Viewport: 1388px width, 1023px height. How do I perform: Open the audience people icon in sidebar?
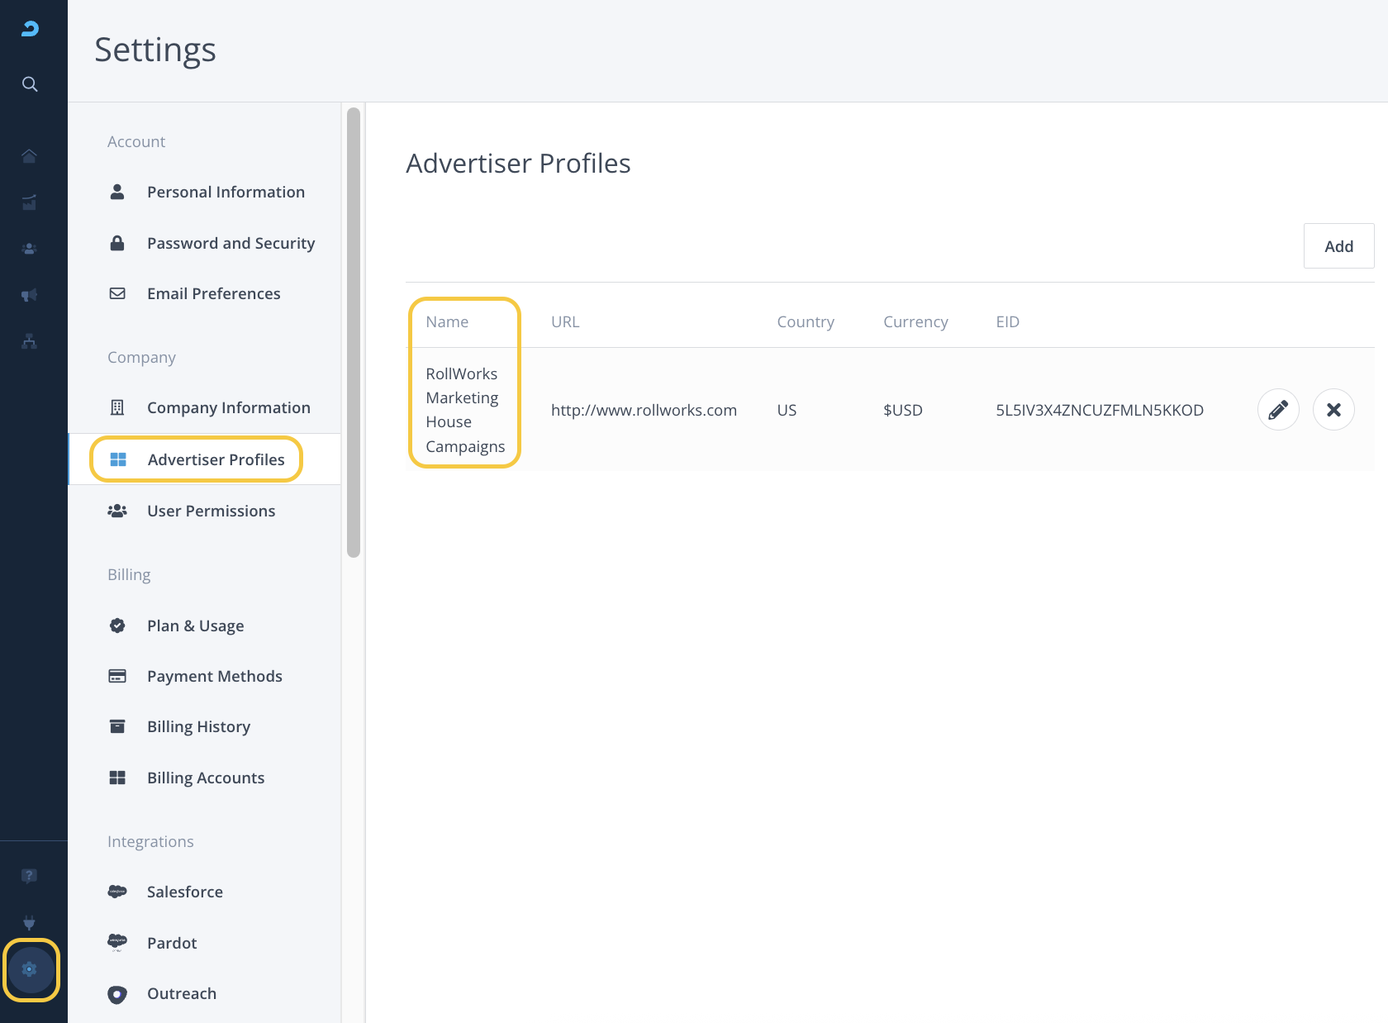point(30,249)
